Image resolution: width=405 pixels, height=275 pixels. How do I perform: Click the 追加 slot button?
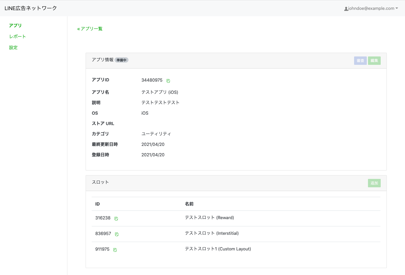pos(374,183)
